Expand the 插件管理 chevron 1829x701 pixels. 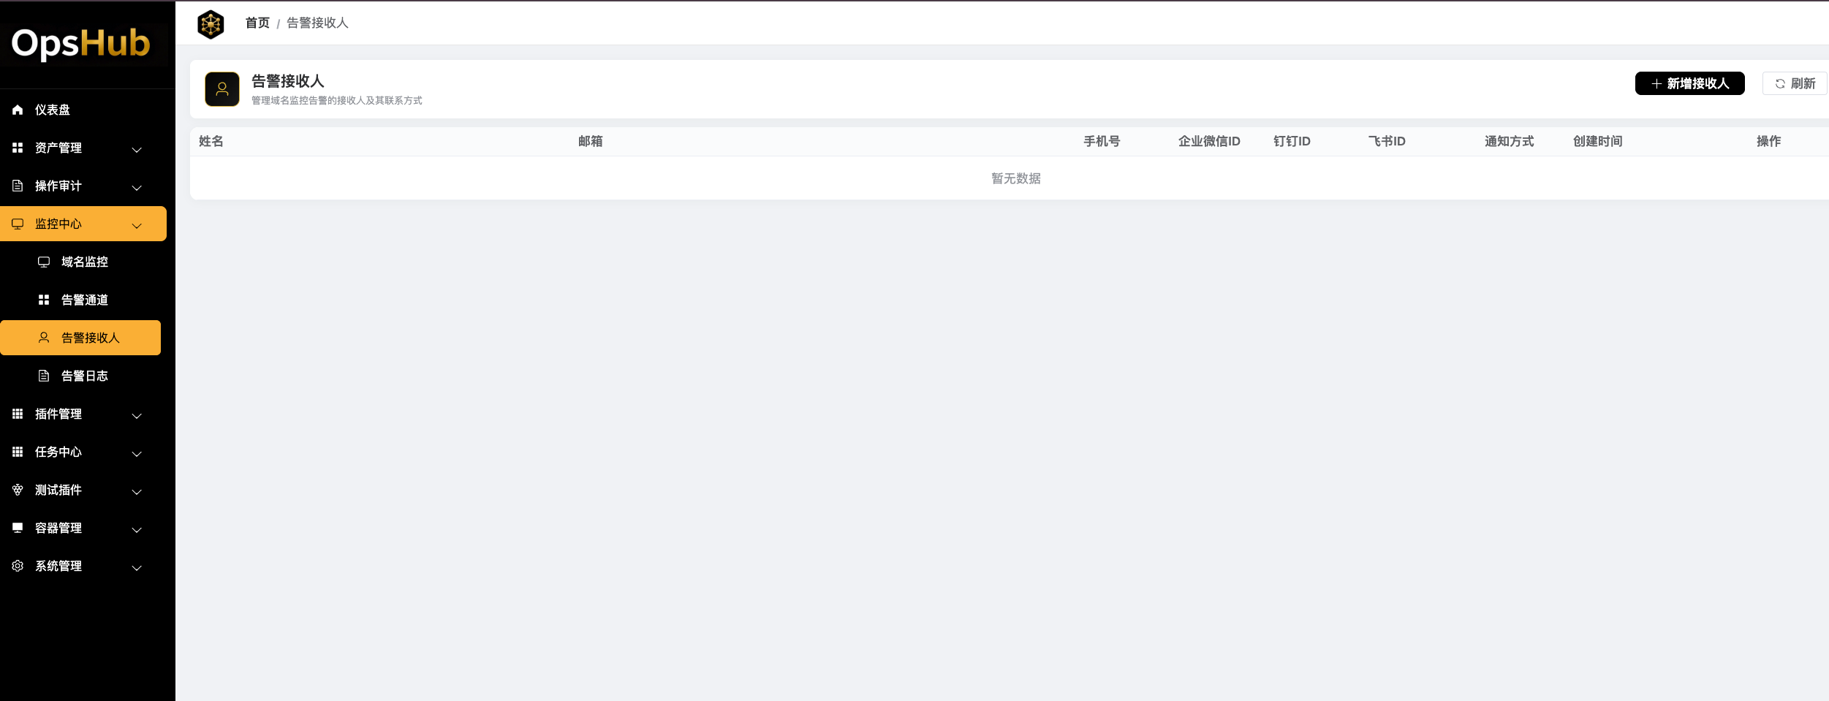coord(137,415)
